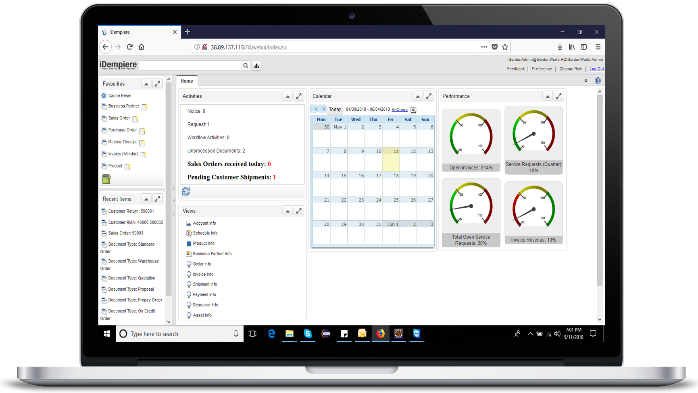Click browser reload button

point(129,47)
